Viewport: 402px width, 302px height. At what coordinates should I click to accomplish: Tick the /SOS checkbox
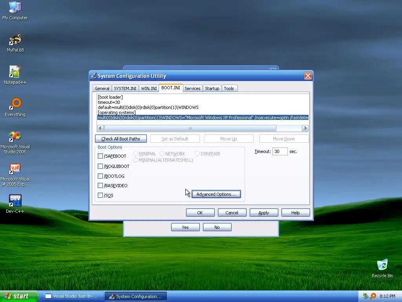[100, 195]
